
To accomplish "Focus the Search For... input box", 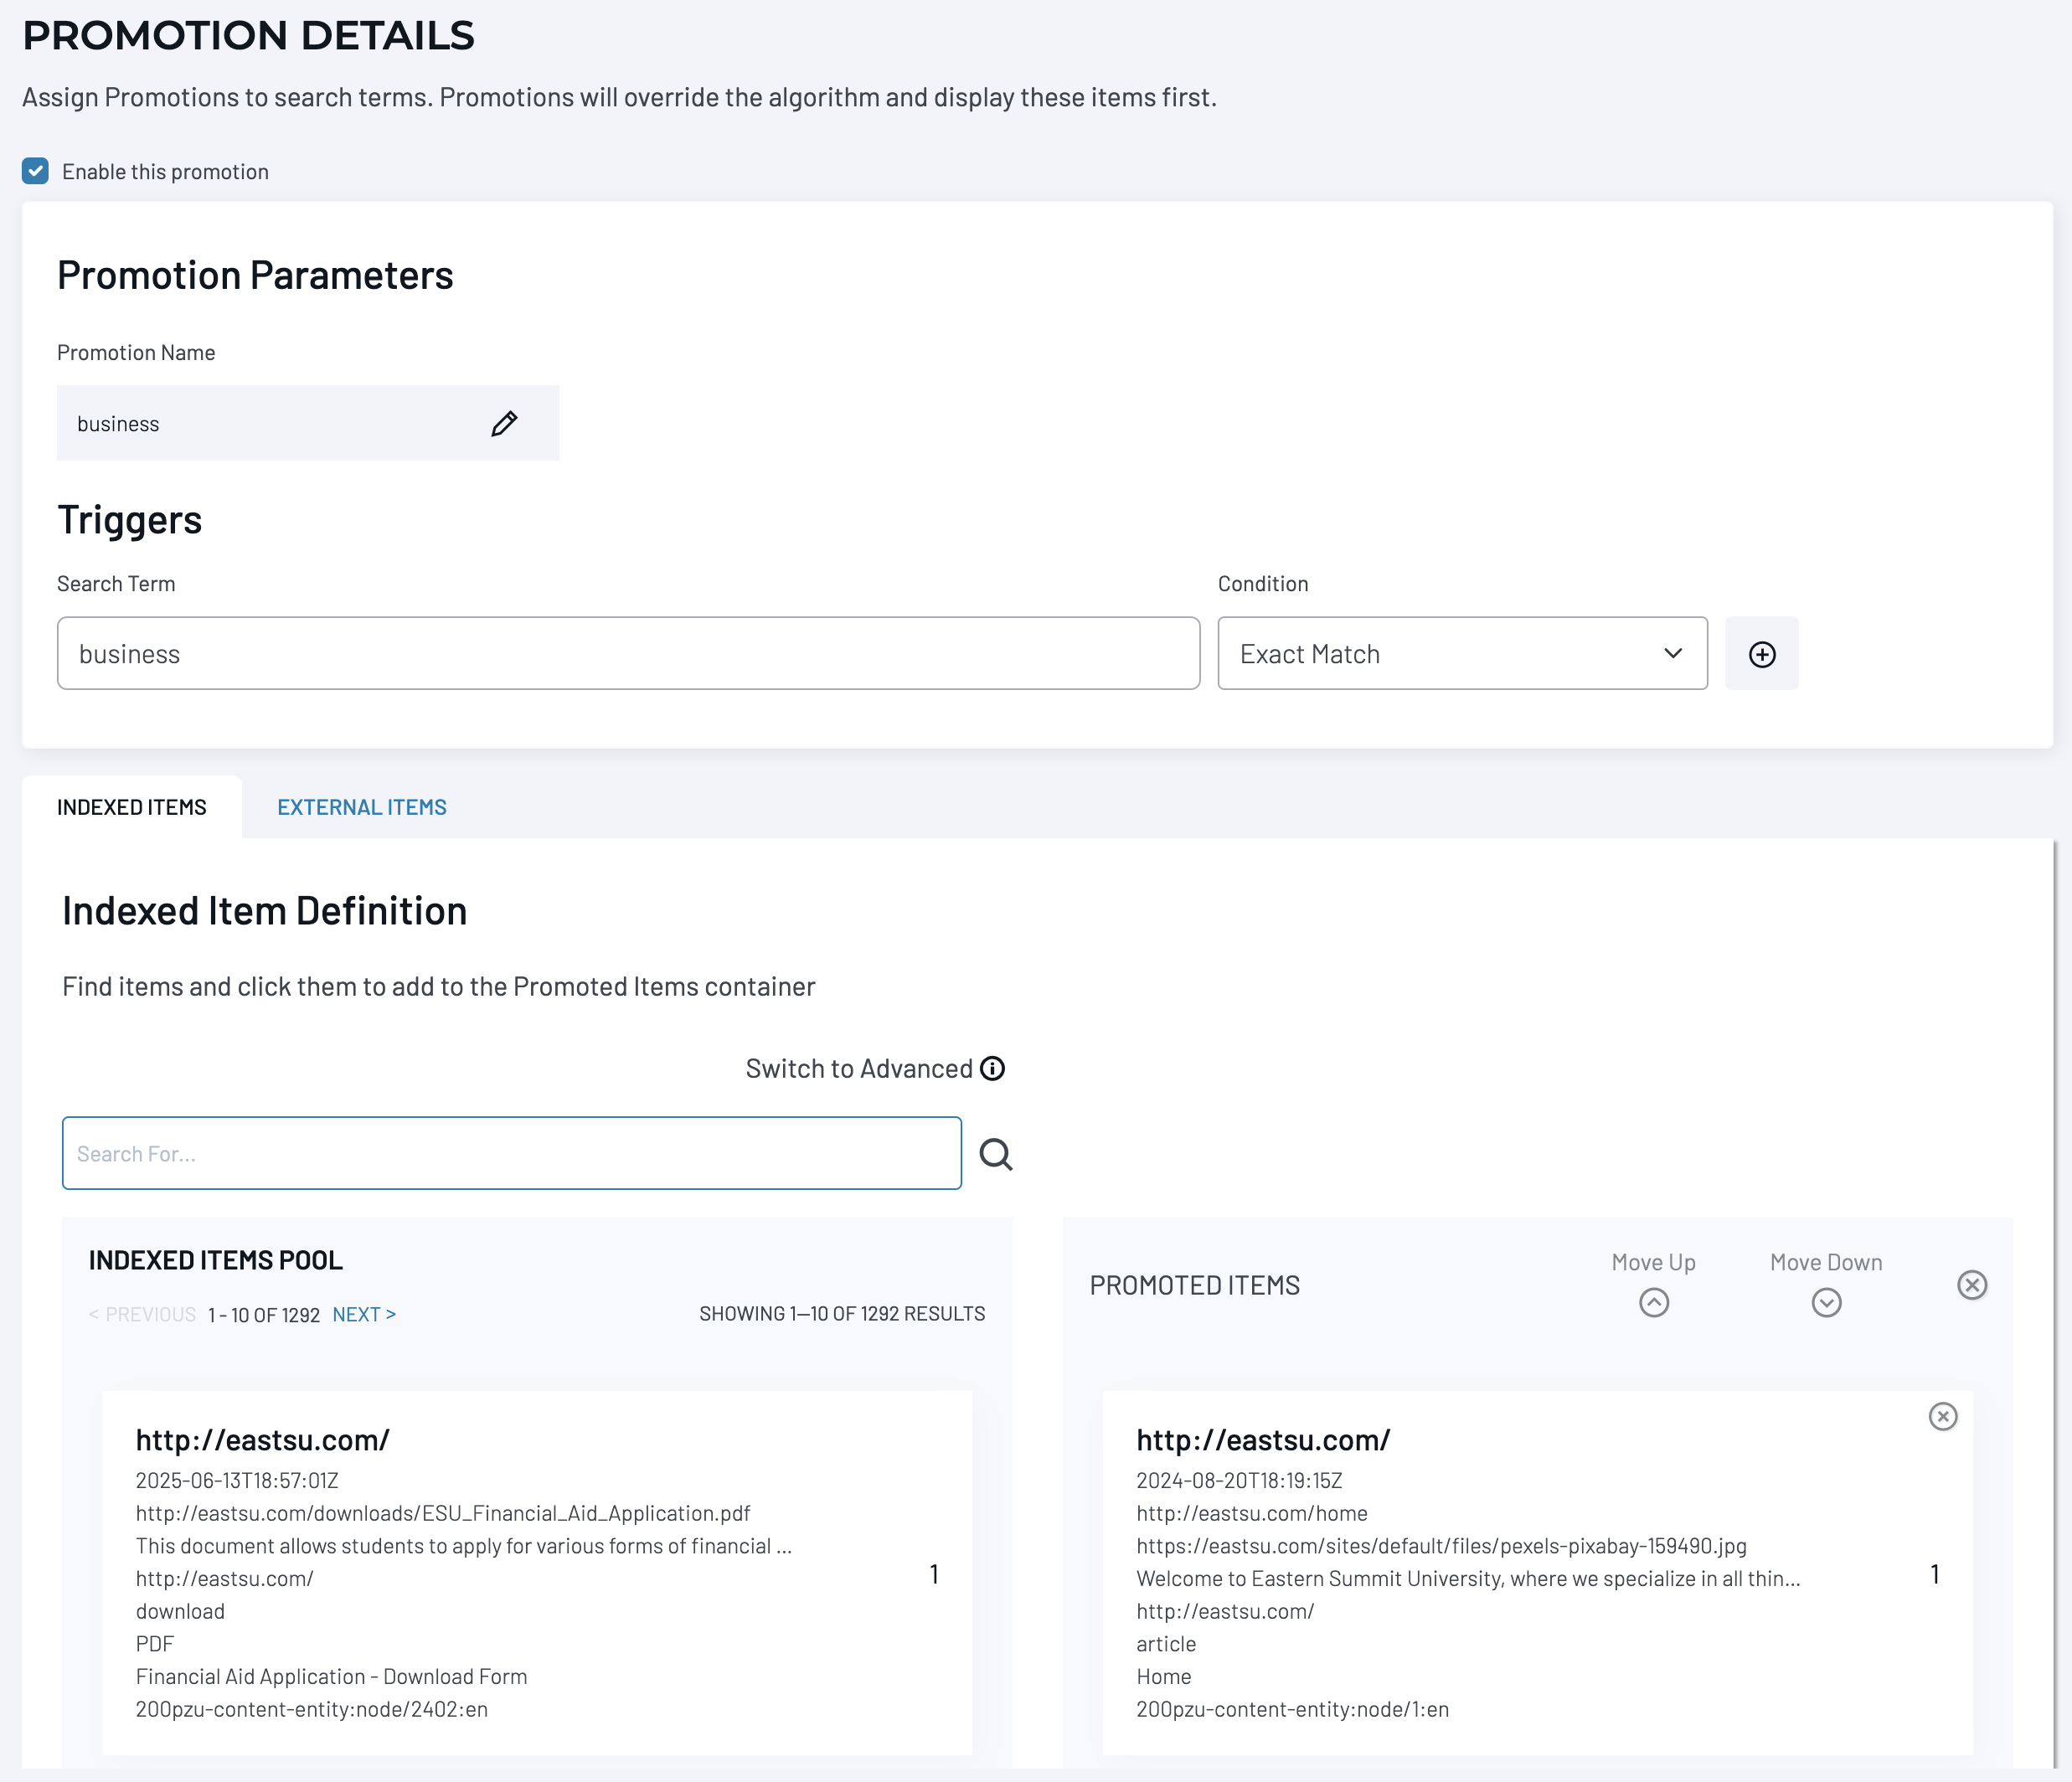I will [x=511, y=1154].
